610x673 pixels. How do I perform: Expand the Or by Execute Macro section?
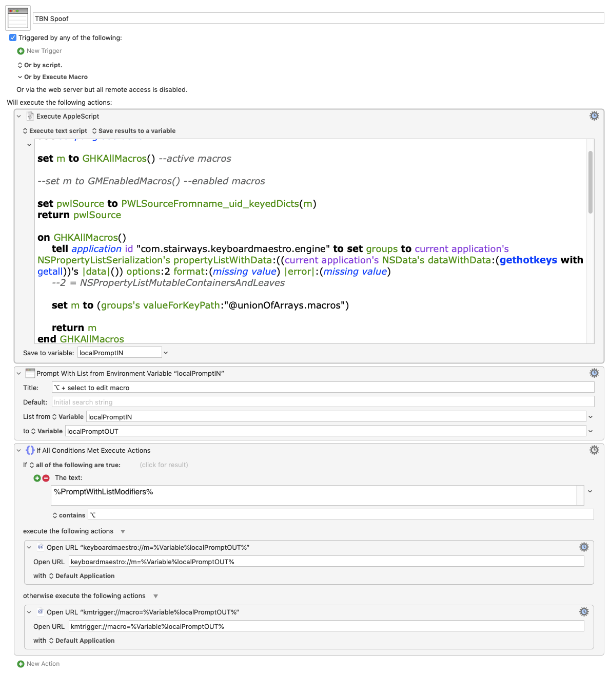(20, 77)
